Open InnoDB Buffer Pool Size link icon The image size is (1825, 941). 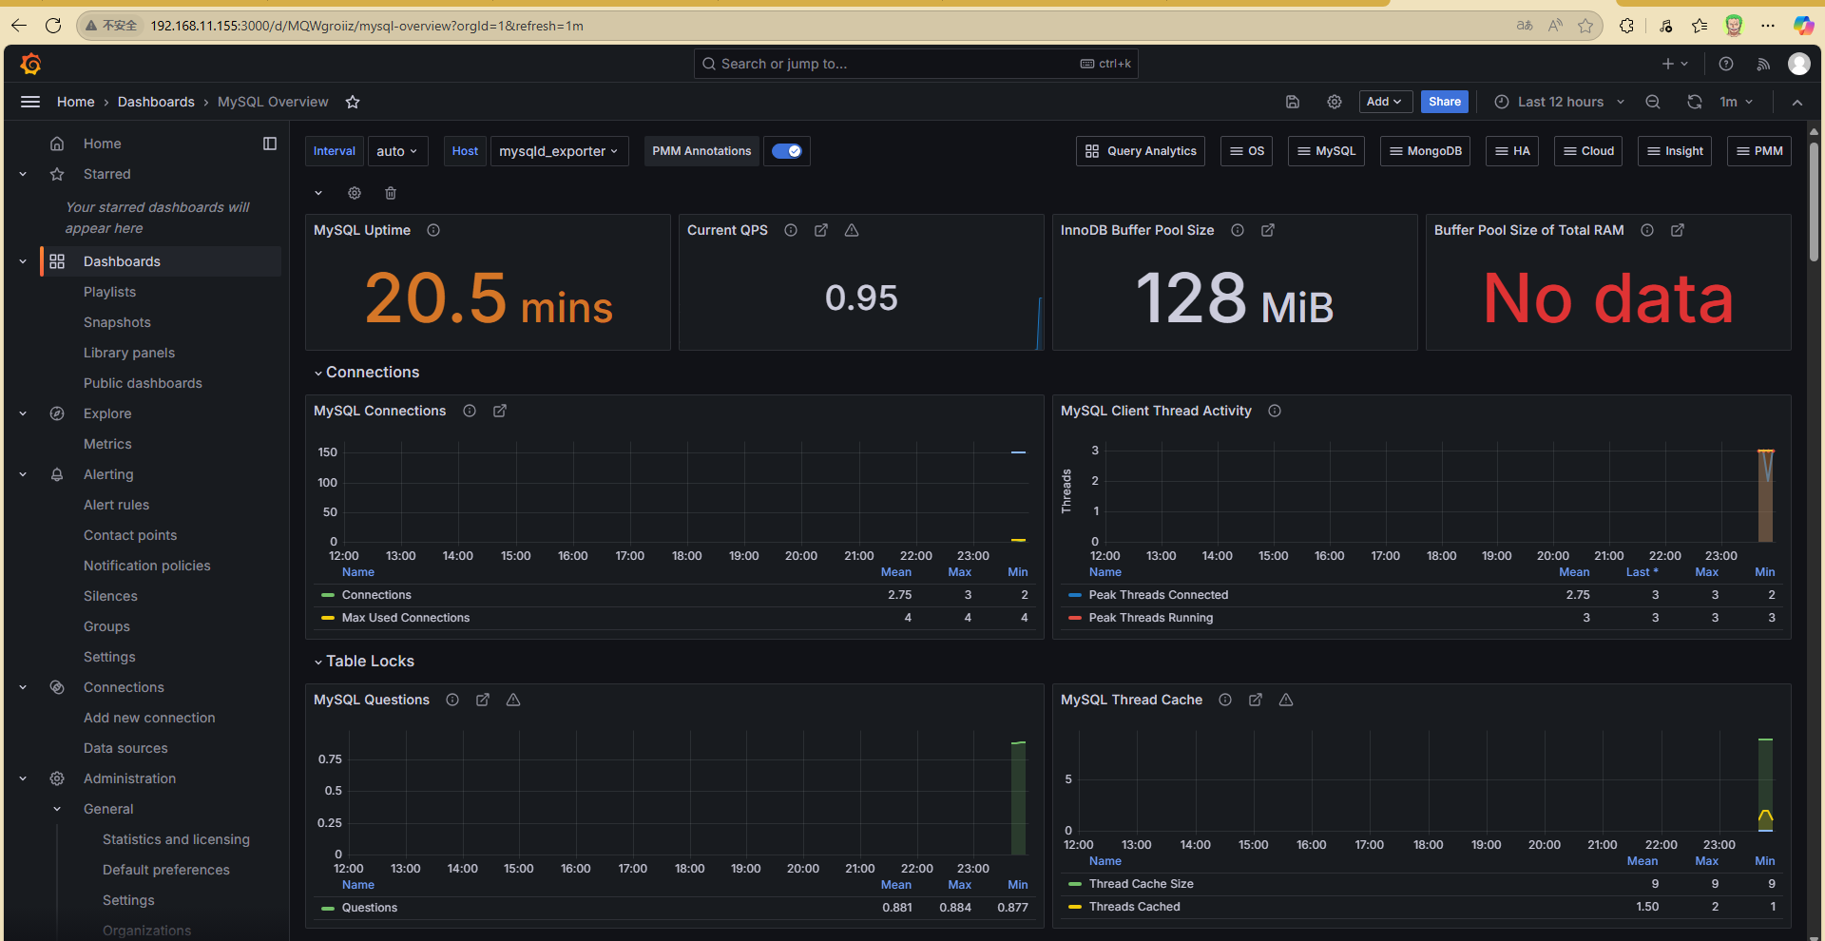tap(1268, 230)
